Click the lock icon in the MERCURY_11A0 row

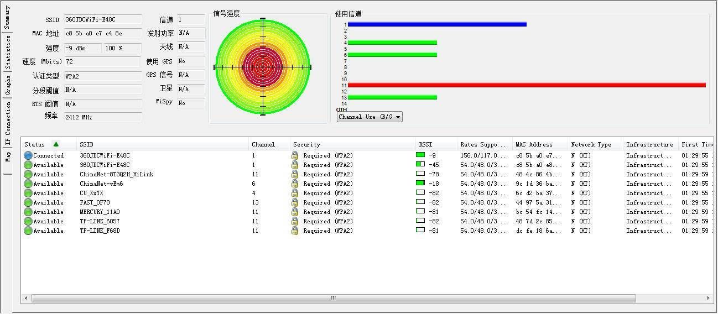[x=295, y=212]
